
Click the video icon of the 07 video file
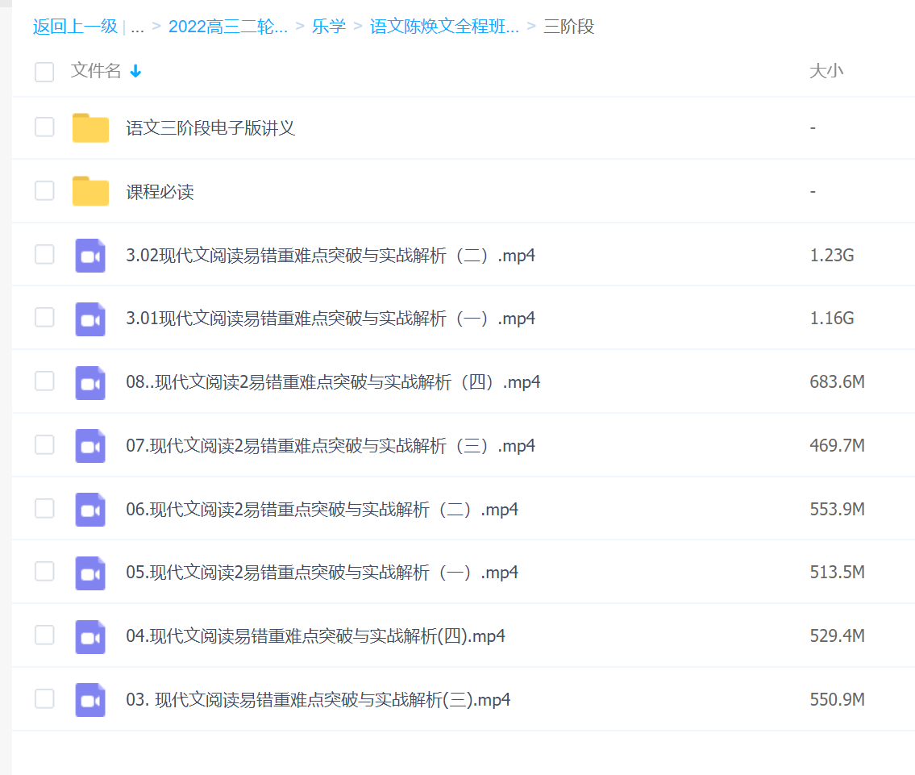click(89, 444)
